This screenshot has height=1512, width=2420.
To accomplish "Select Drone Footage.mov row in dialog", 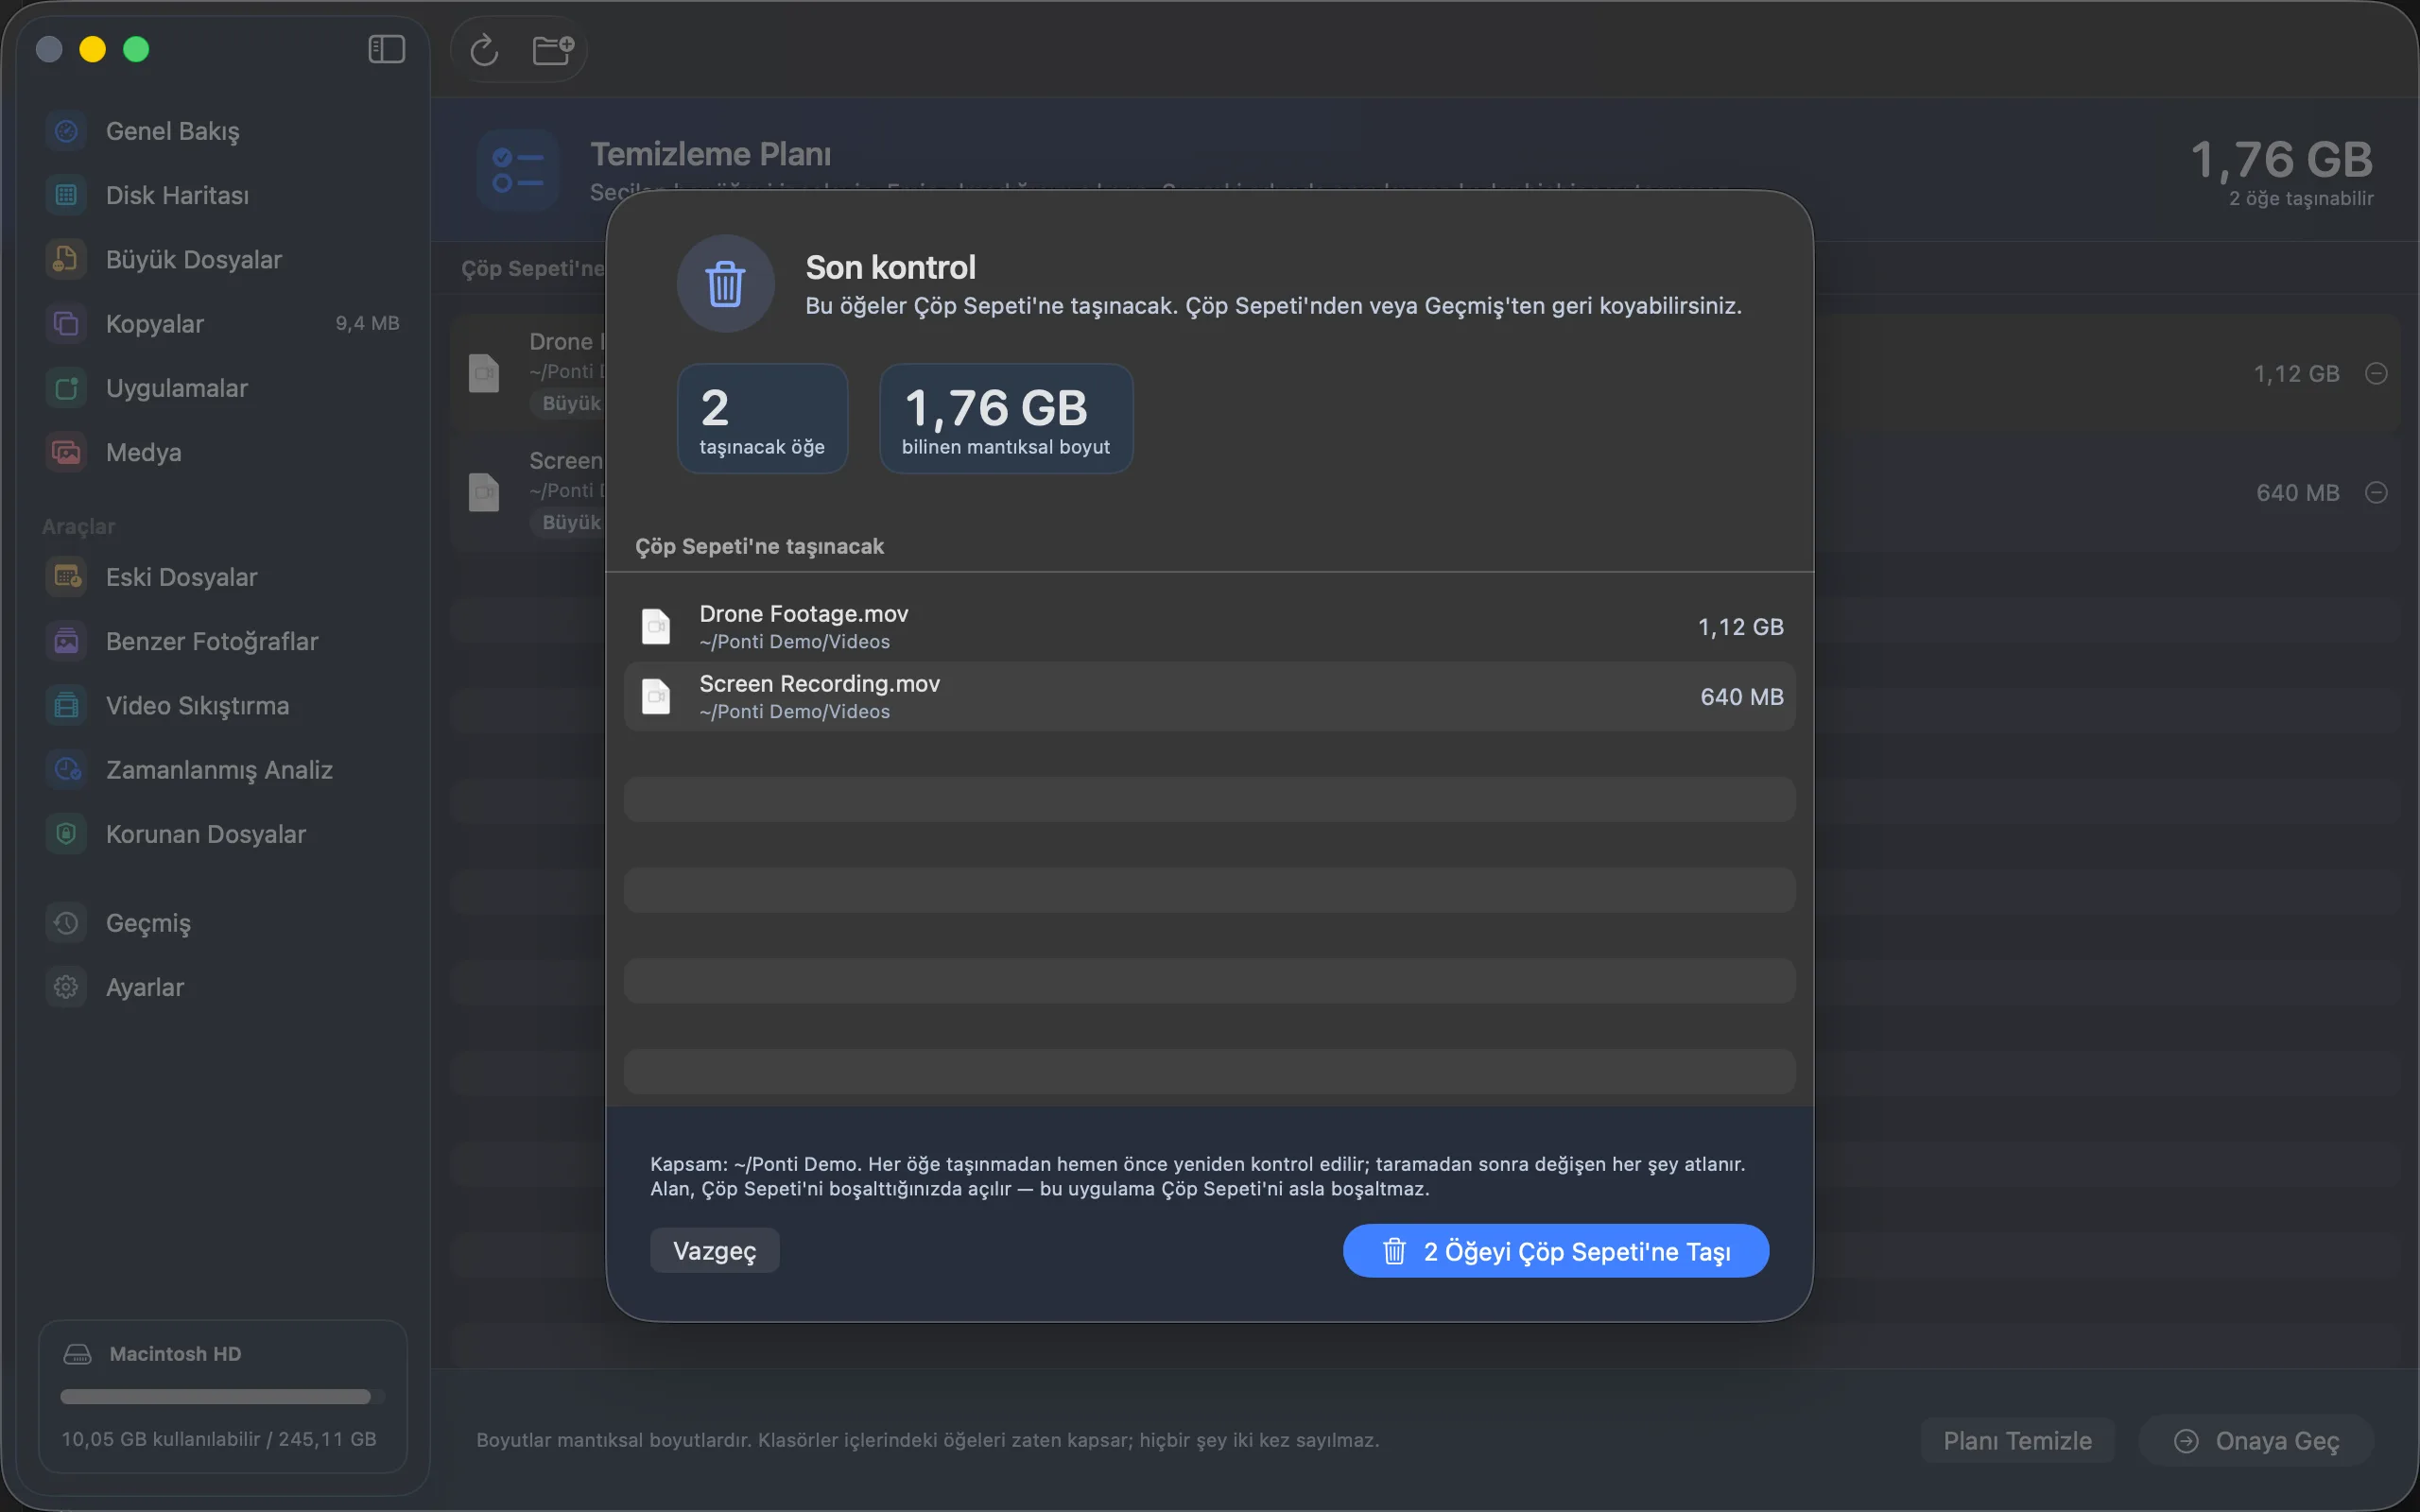I will (x=1209, y=627).
